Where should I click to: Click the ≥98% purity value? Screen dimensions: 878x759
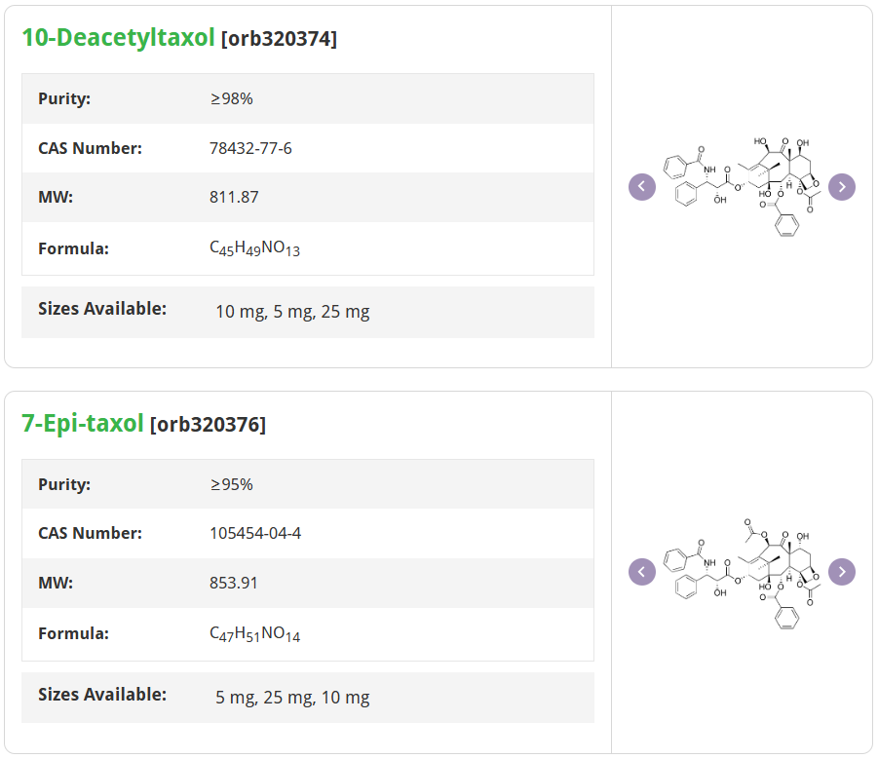click(x=231, y=98)
